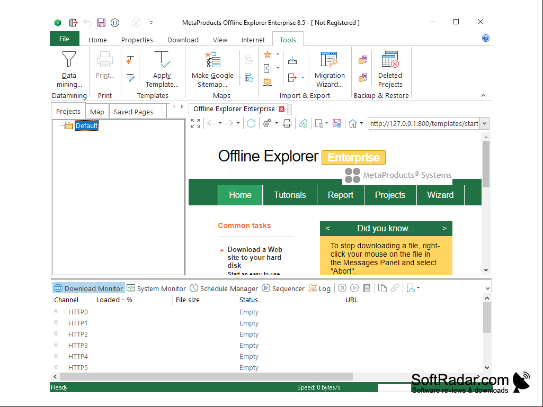
Task: Click the browser Print icon
Action: coord(287,123)
